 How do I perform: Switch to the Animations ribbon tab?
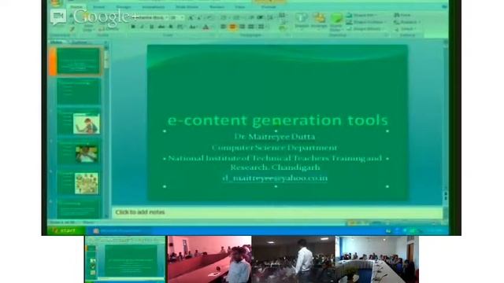pos(153,6)
